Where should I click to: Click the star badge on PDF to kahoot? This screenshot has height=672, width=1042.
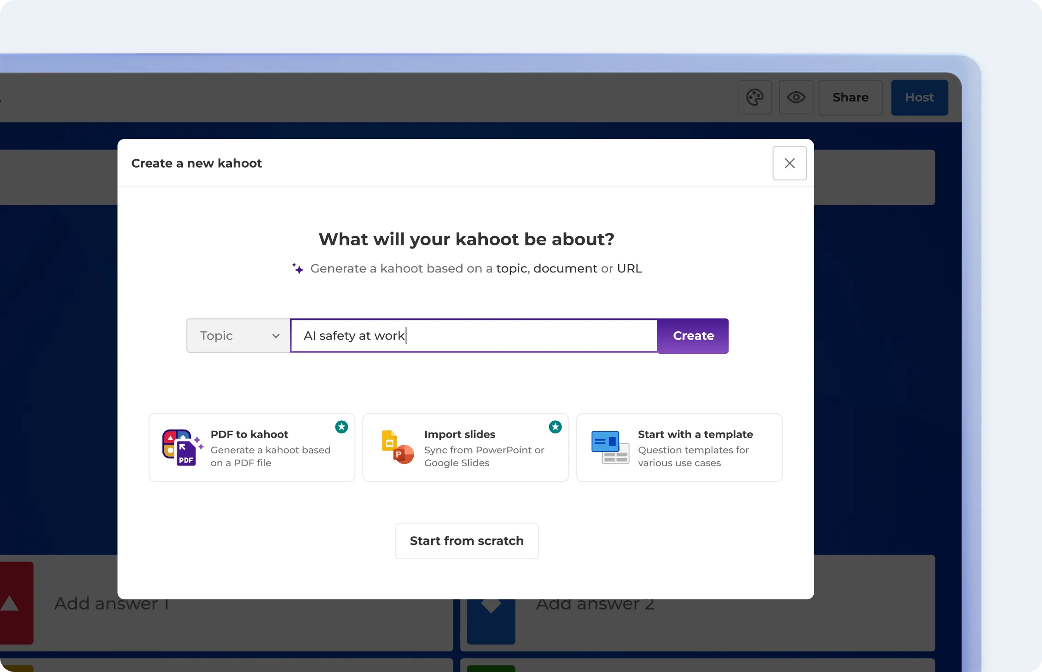(342, 427)
